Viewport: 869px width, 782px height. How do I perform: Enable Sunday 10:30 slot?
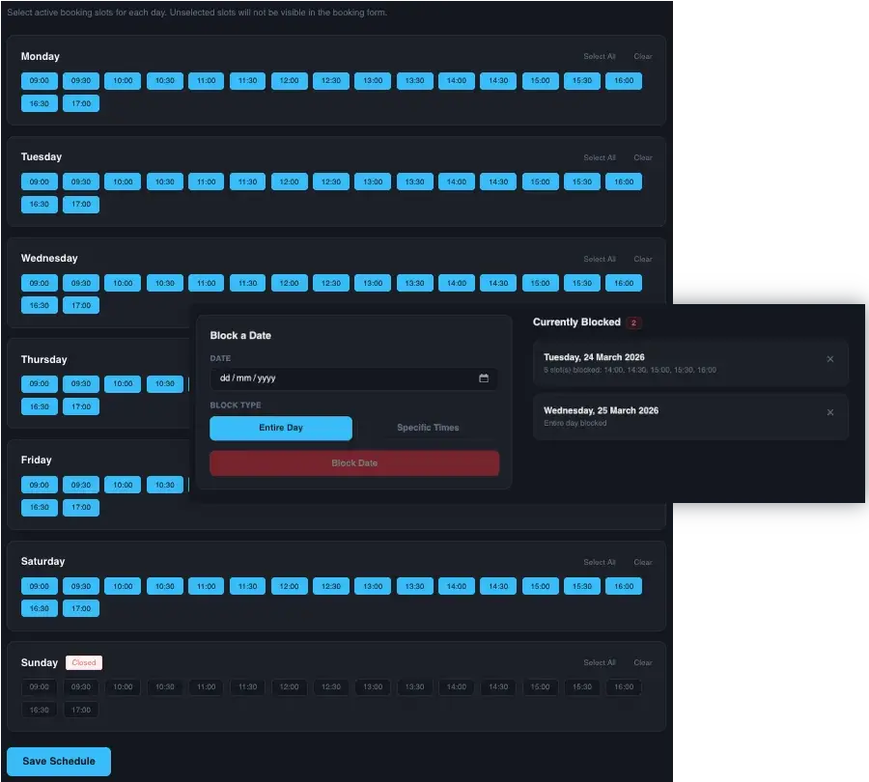point(164,687)
